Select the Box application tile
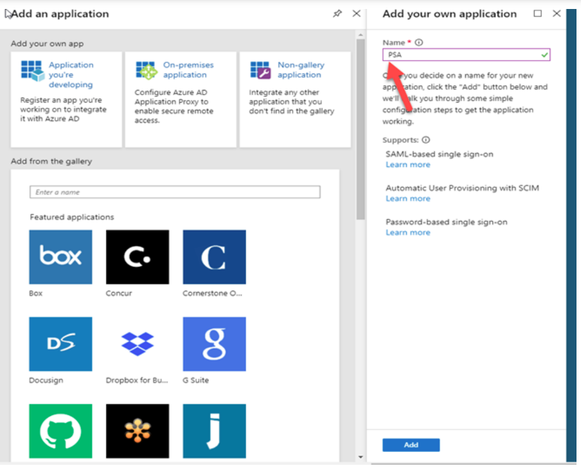Viewport: 581px width, 468px height. [x=60, y=257]
